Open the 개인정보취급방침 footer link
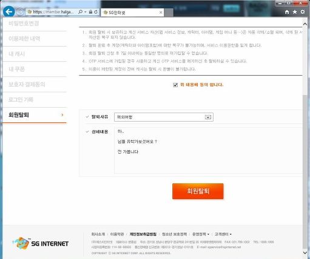Image resolution: width=310 pixels, height=259 pixels. (x=143, y=234)
